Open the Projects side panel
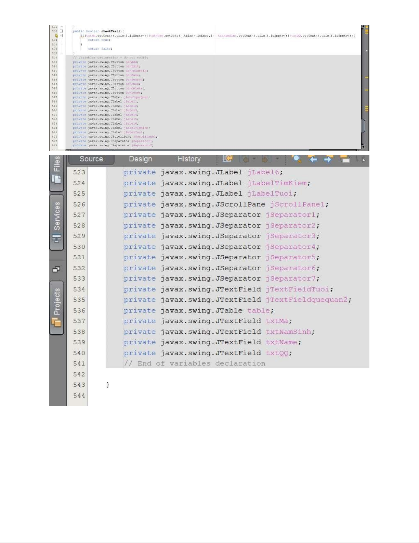Viewport: 419px width, 543px height. [x=57, y=307]
